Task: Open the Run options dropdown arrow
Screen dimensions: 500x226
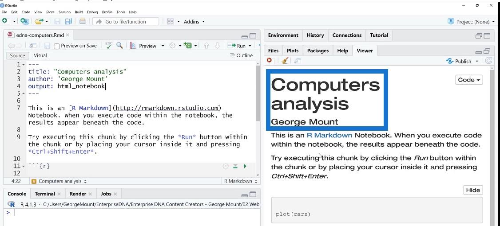Action: [x=250, y=46]
